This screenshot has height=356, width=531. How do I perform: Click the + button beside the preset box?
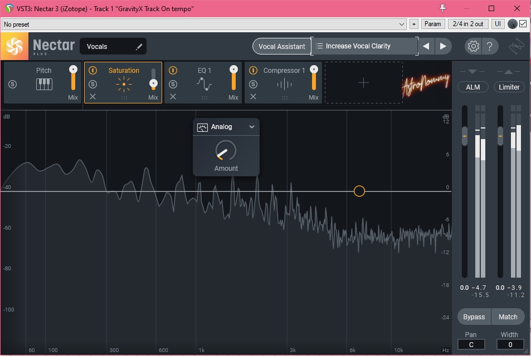click(x=413, y=24)
